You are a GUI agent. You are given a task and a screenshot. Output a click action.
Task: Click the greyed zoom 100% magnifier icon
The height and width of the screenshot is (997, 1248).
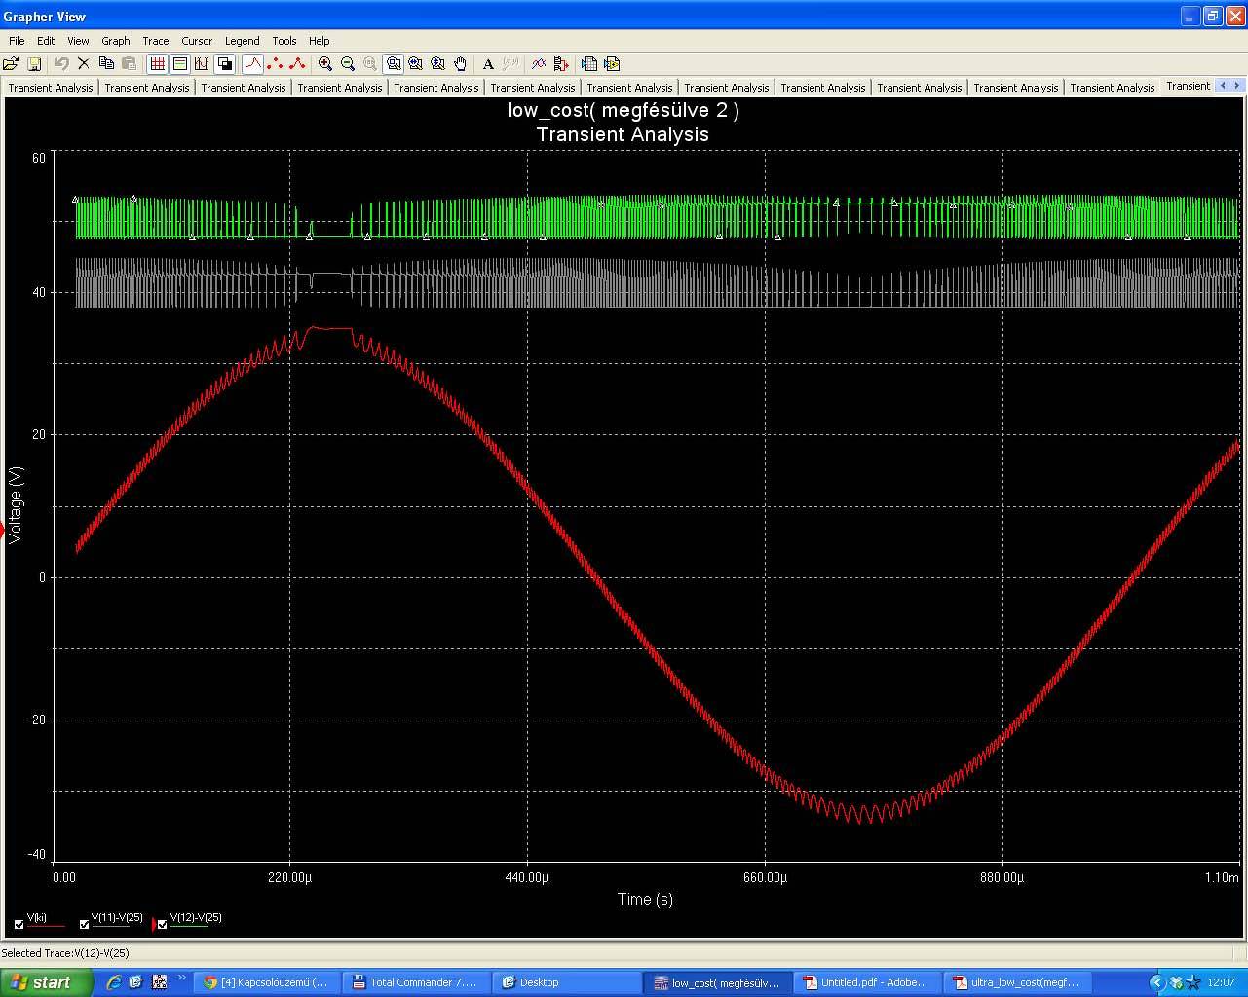click(370, 64)
